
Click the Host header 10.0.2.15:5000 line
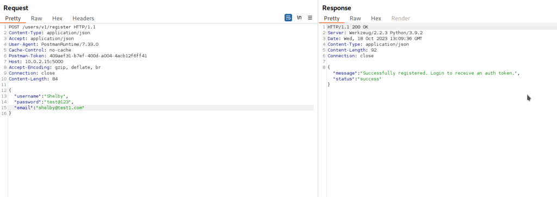pos(36,61)
